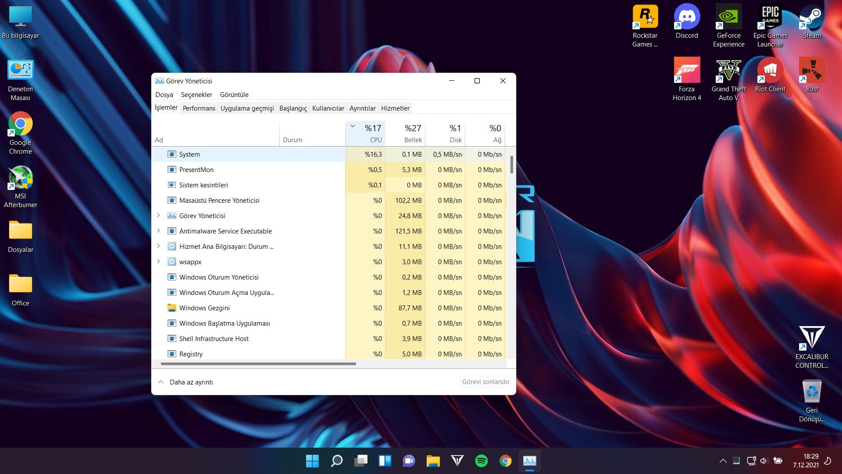Open the Seçenekler menu
The image size is (842, 474).
coord(196,95)
